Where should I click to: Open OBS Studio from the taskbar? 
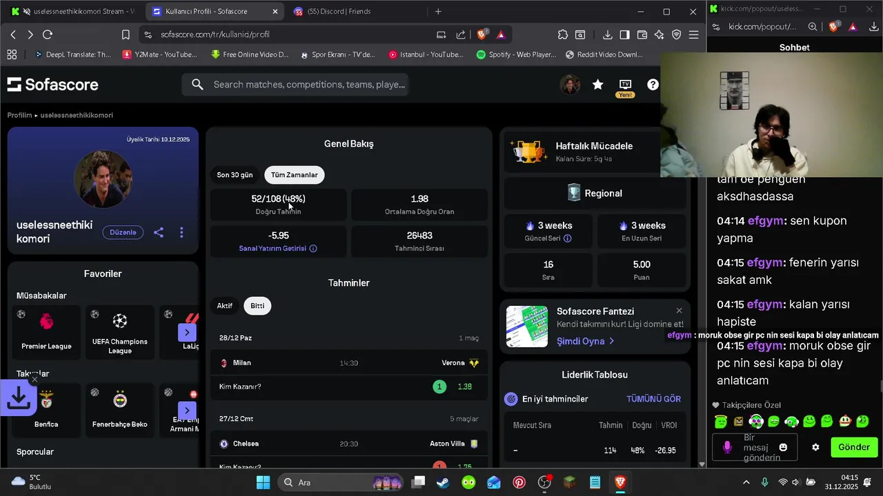click(544, 482)
